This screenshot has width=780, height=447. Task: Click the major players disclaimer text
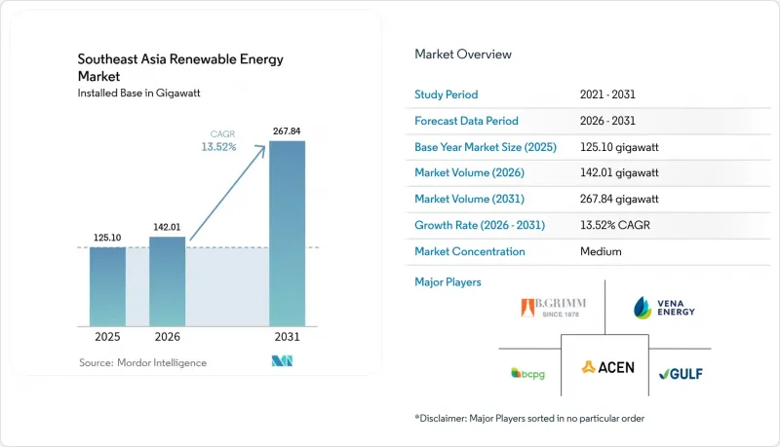[x=529, y=418]
